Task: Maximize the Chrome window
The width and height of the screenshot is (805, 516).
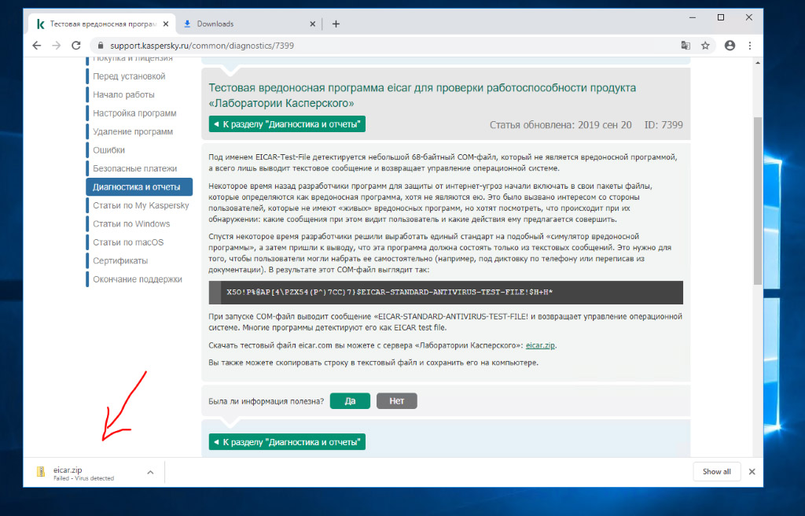Action: click(x=721, y=17)
